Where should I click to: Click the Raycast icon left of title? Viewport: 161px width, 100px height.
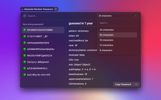coord(22,9)
